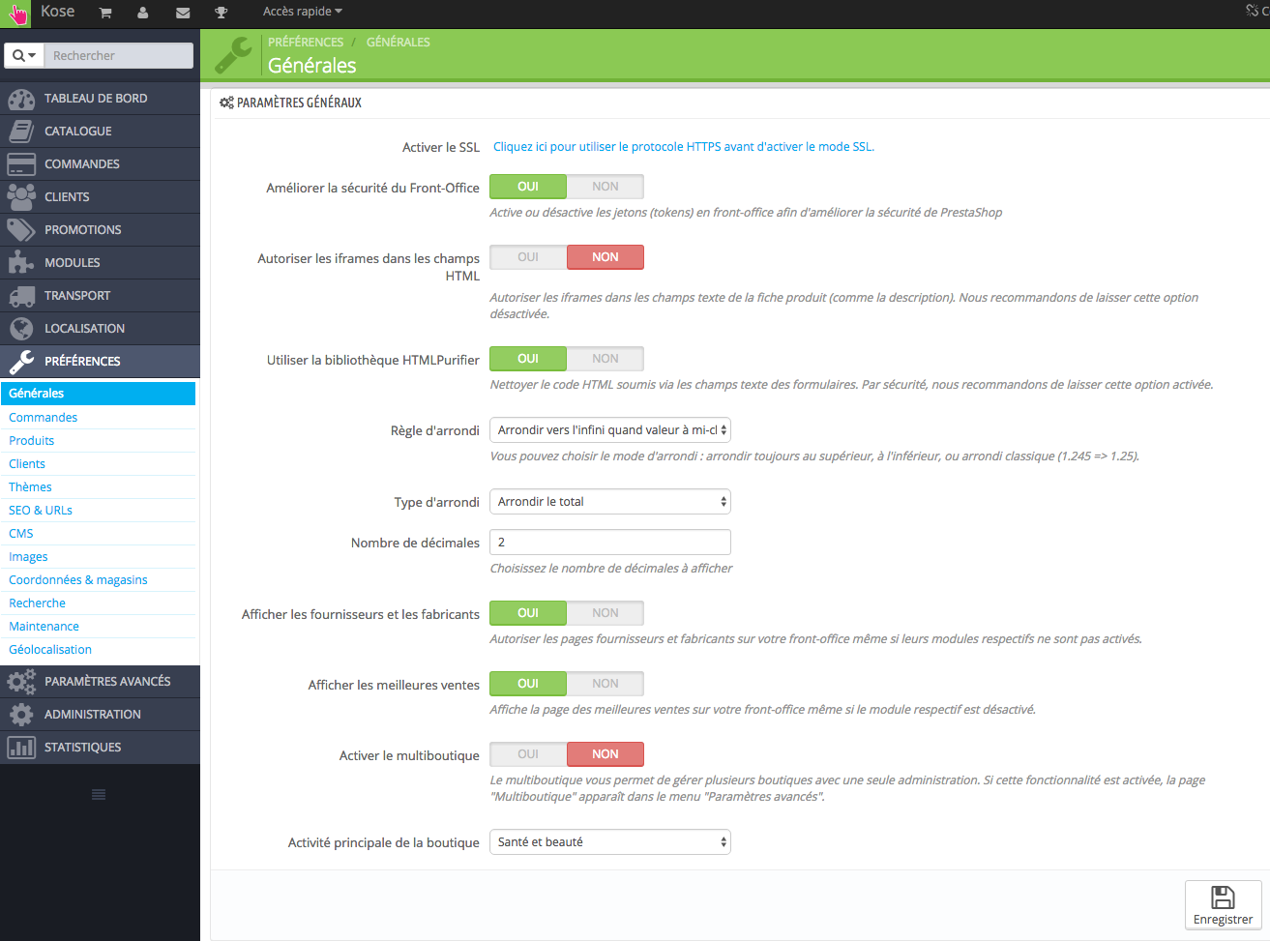Click the Promotions tag icon

(21, 230)
